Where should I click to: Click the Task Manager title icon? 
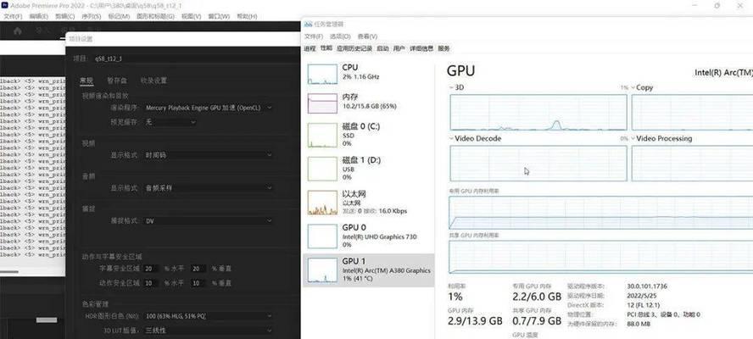309,24
